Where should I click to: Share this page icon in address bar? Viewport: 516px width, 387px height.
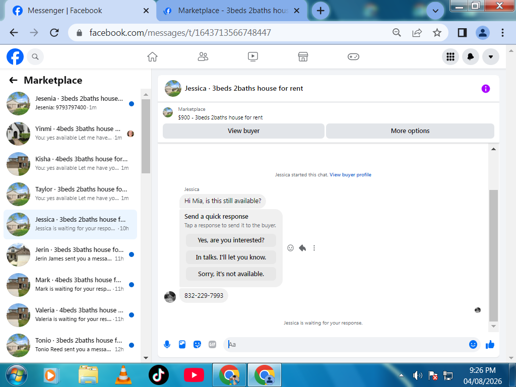pyautogui.click(x=417, y=33)
